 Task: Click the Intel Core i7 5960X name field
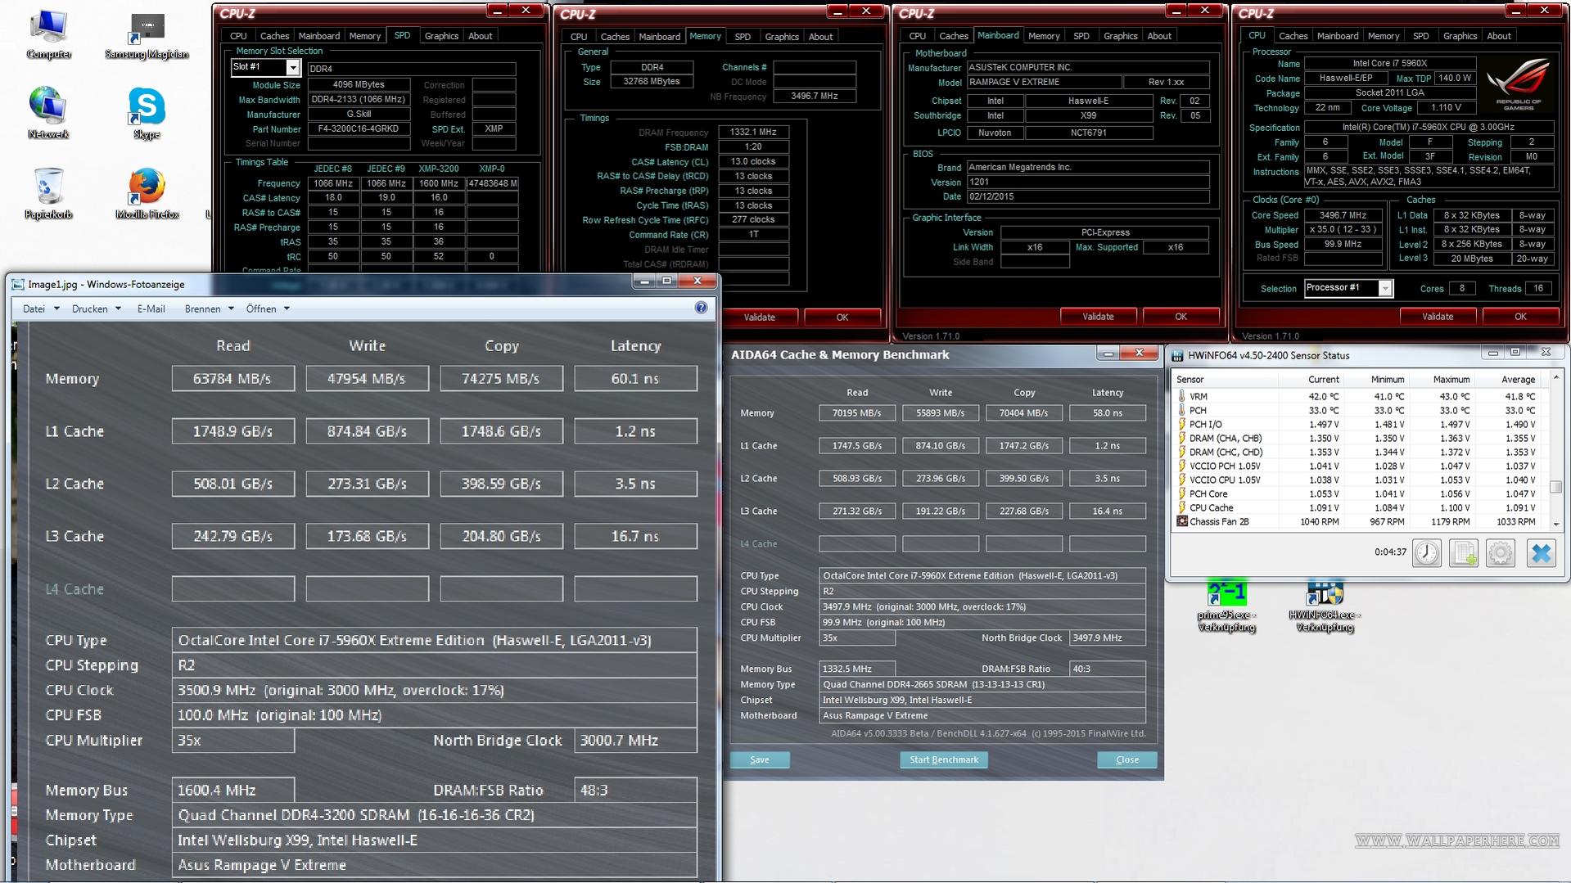pos(1390,63)
